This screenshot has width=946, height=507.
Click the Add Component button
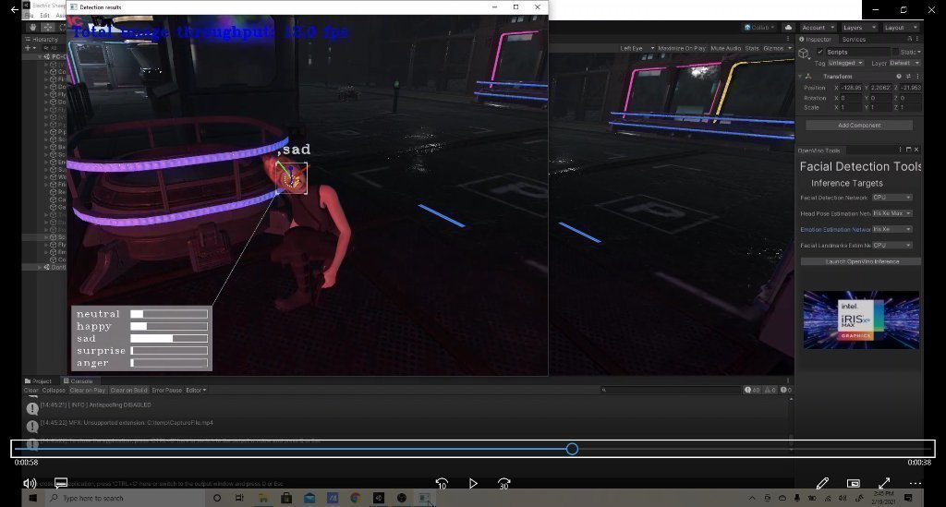859,126
